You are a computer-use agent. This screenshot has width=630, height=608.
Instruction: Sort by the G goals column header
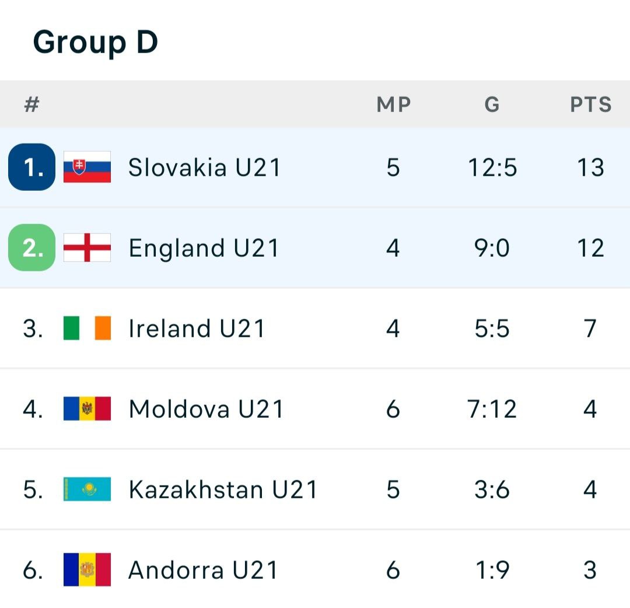click(492, 104)
